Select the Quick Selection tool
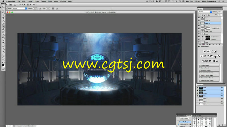 [3, 15]
